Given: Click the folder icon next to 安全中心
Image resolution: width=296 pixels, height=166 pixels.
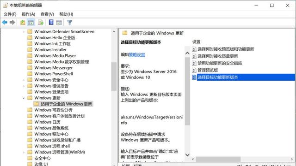Looking at the screenshot, I should (x=30, y=158).
